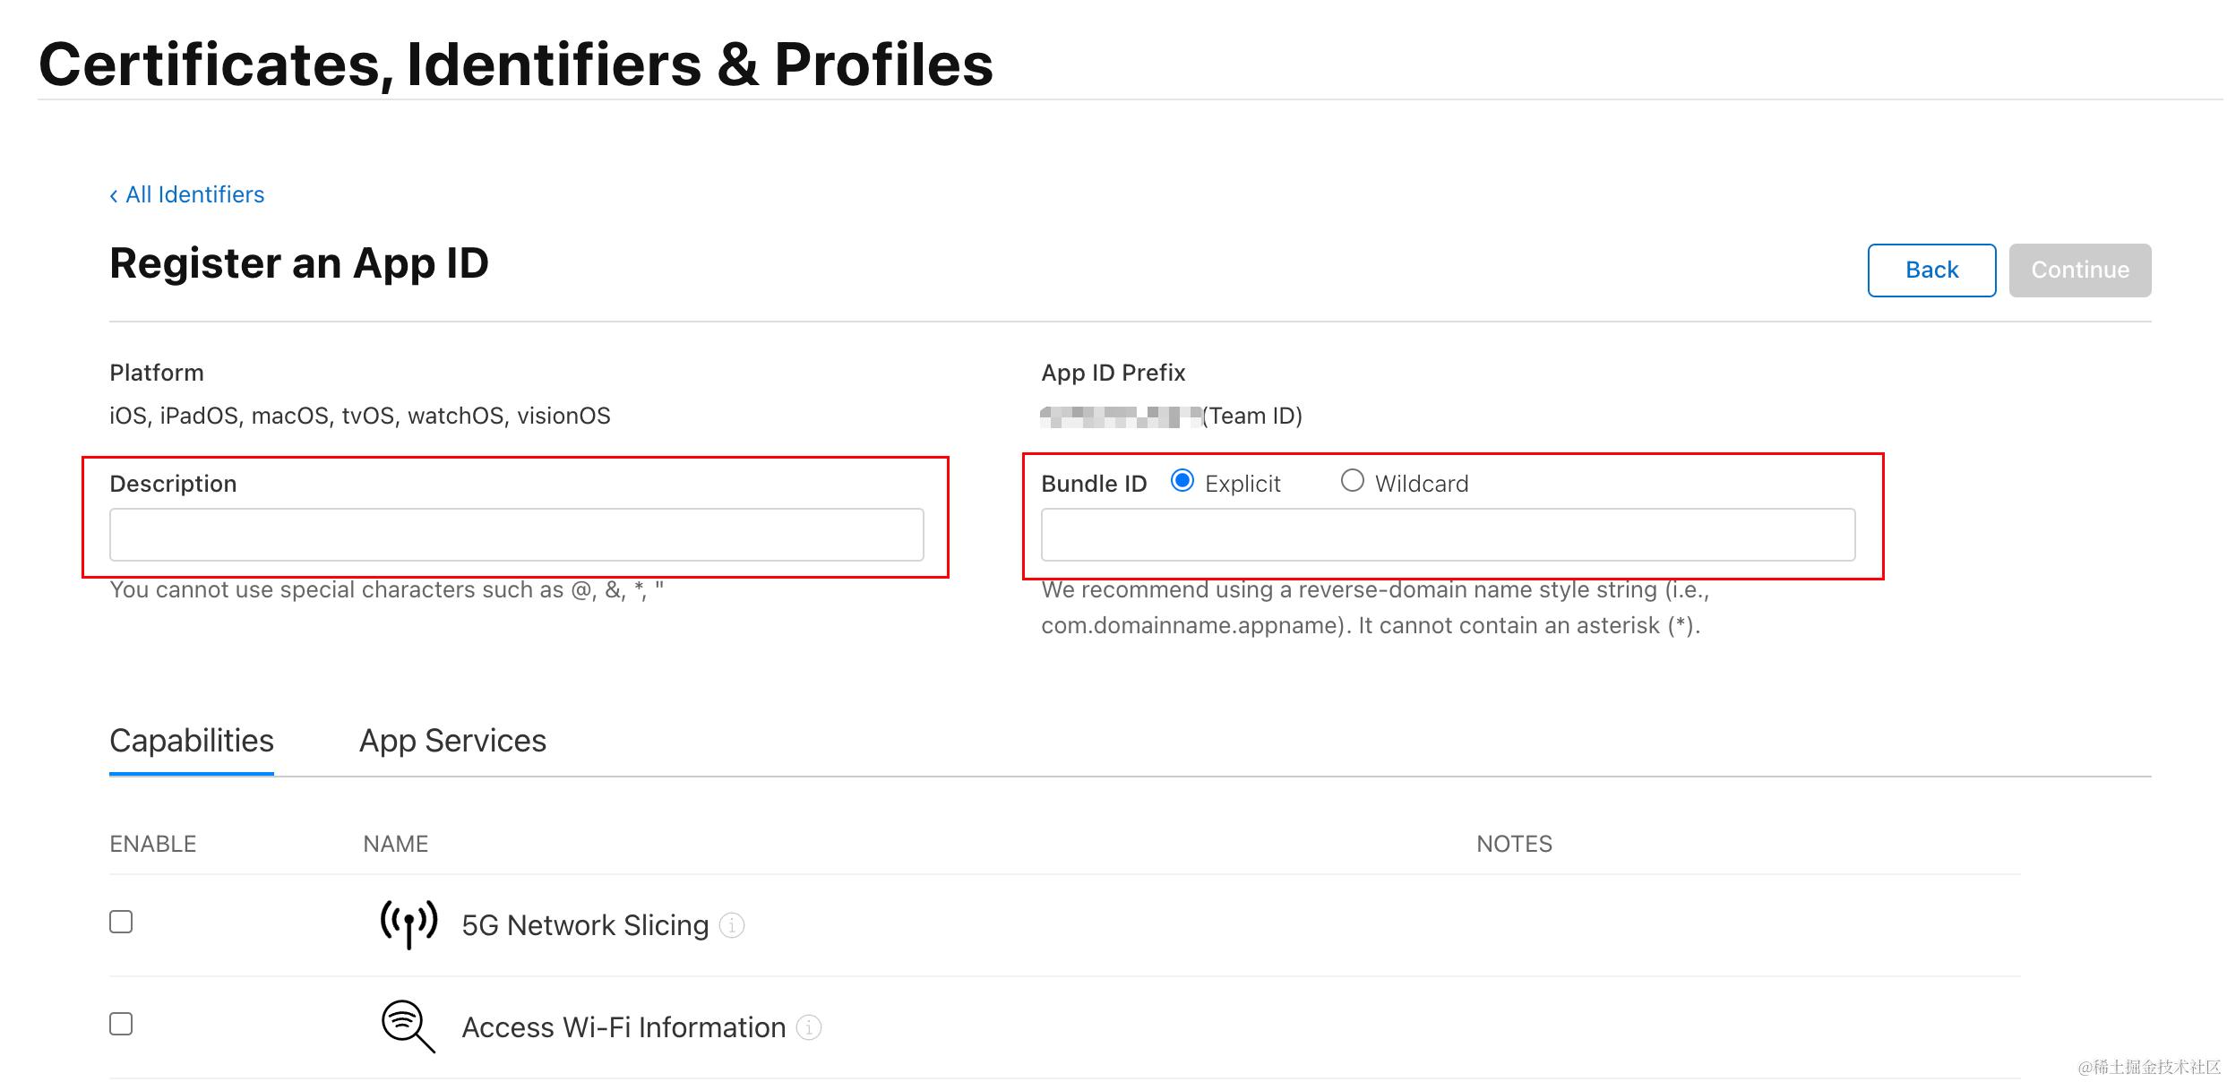This screenshot has height=1082, width=2227.
Task: Focus the Bundle ID text field
Action: [1448, 535]
